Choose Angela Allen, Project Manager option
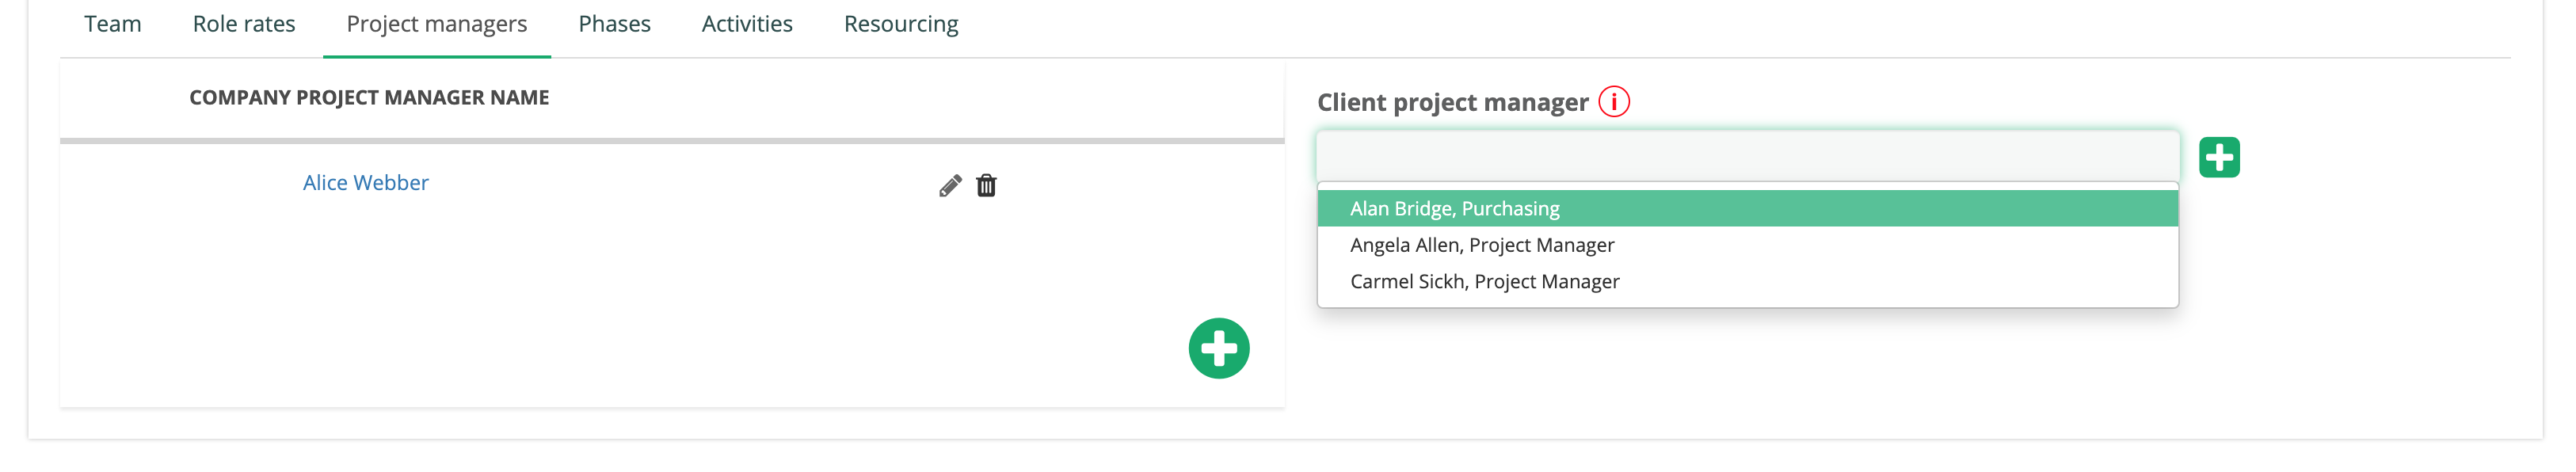The image size is (2576, 472). click(1747, 245)
